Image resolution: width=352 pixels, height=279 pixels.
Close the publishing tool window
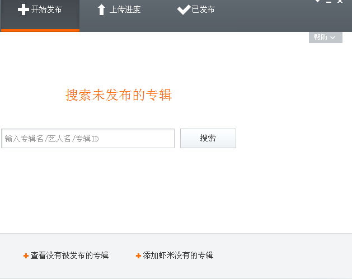pos(340,2)
